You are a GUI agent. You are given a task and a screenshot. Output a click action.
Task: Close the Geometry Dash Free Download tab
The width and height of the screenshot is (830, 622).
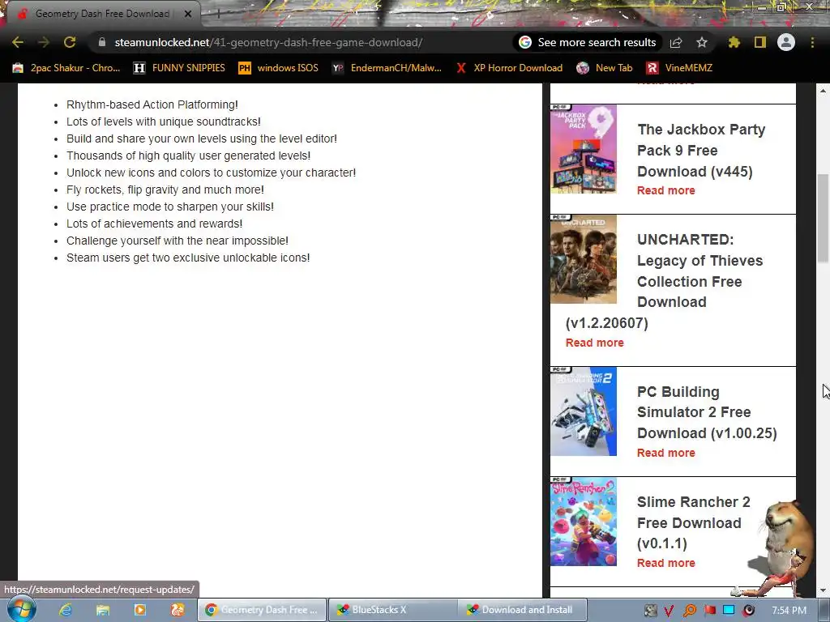[188, 14]
